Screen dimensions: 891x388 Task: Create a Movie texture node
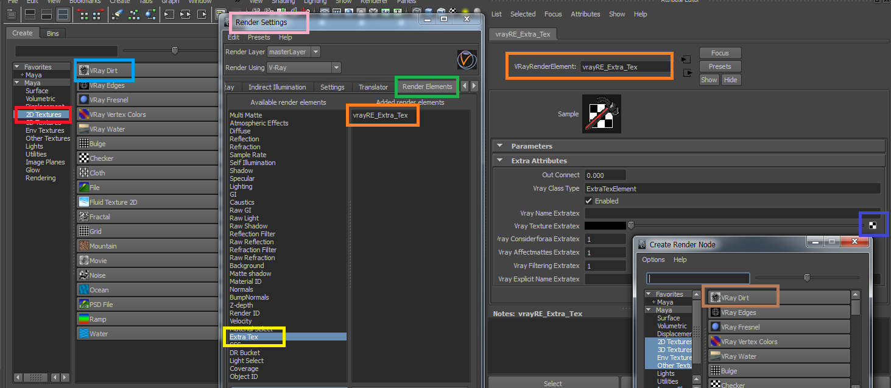pos(147,261)
